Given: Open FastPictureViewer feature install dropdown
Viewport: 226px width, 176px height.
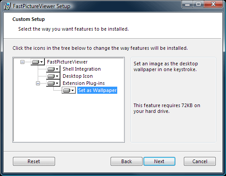Looking at the screenshot, I should [38, 62].
